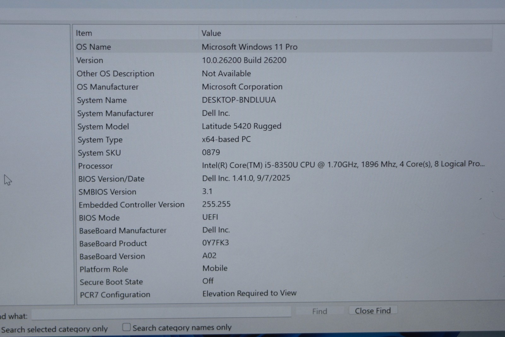Click Elevation Required to View value

tap(249, 293)
